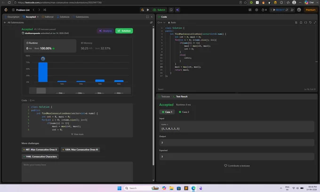Open the Editorial tab
Image resolution: width=320 pixels, height=192 pixels.
point(48,17)
